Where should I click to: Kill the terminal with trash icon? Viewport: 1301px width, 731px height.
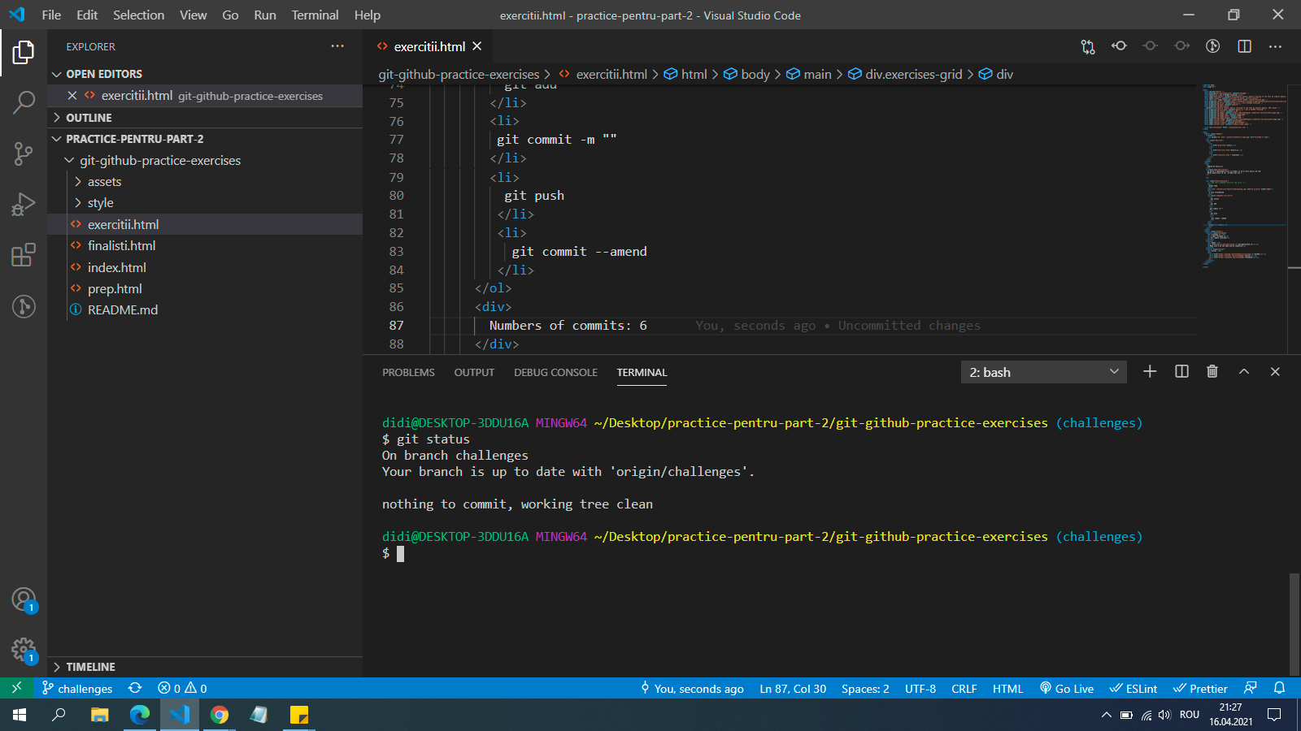(1212, 371)
